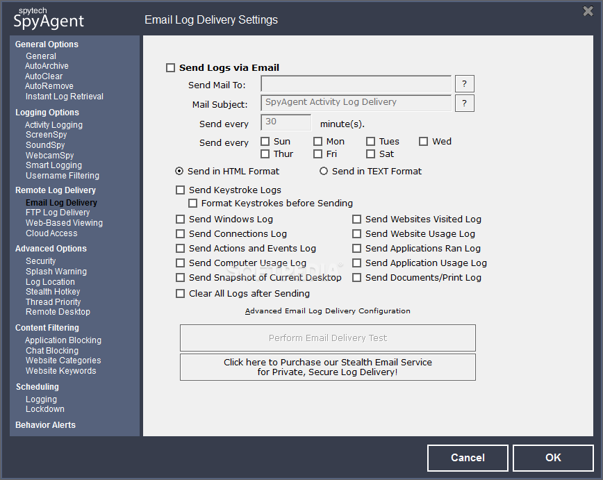Open Splash Warning settings

pos(56,272)
